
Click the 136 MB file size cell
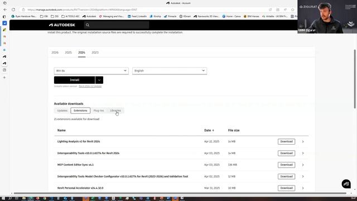233,165
